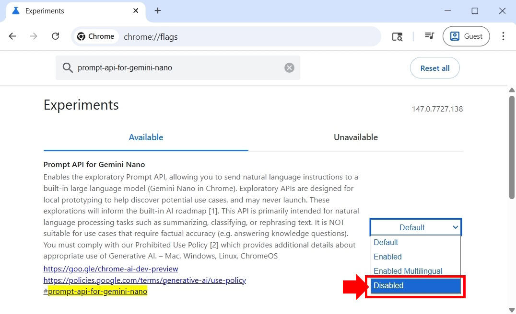
Task: Clear the flags search field
Action: [289, 67]
